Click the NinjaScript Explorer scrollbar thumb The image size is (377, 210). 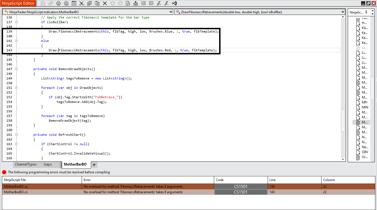pos(372,89)
